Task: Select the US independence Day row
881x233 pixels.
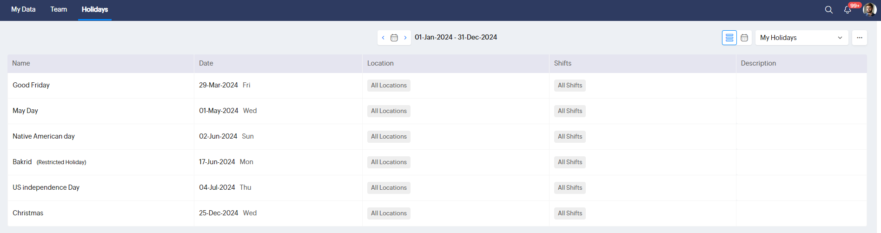Action: click(437, 188)
